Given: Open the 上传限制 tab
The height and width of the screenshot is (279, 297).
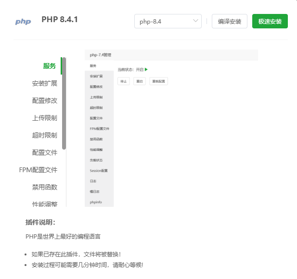Looking at the screenshot, I should pos(45,118).
